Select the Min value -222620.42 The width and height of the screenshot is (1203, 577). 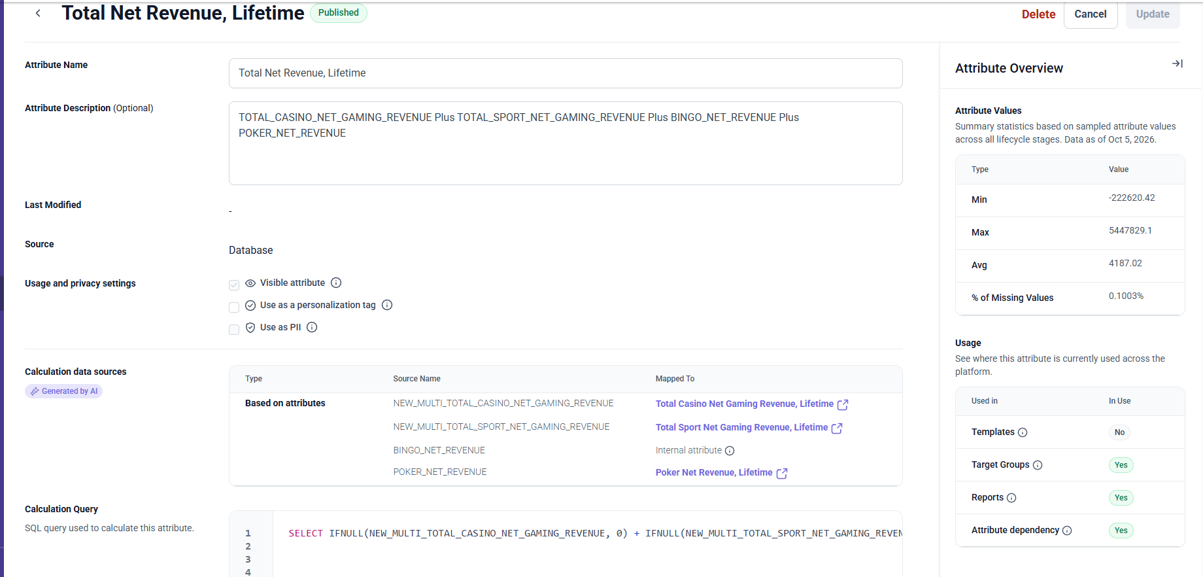1132,198
